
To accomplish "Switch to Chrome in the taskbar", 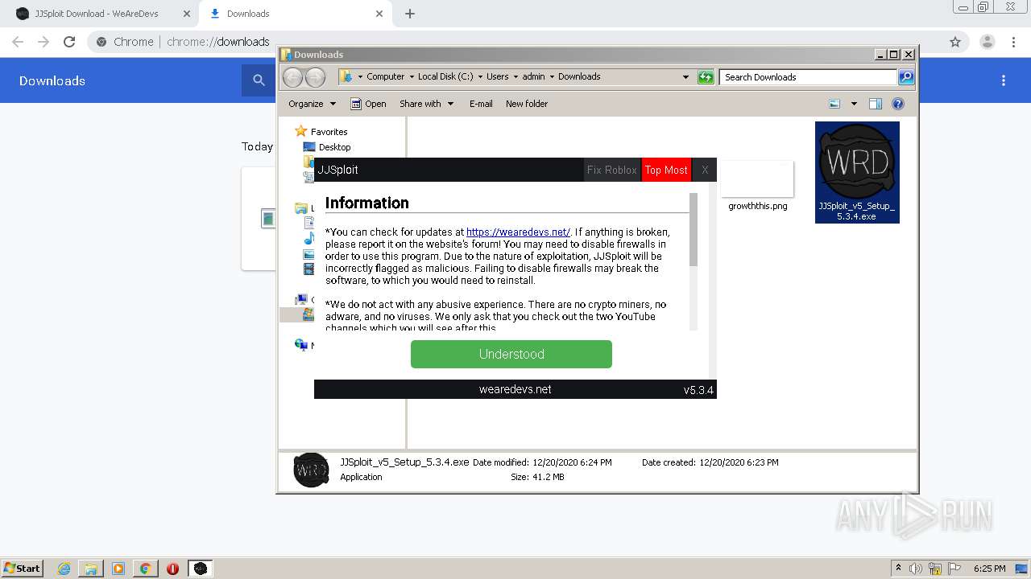I will click(x=145, y=569).
